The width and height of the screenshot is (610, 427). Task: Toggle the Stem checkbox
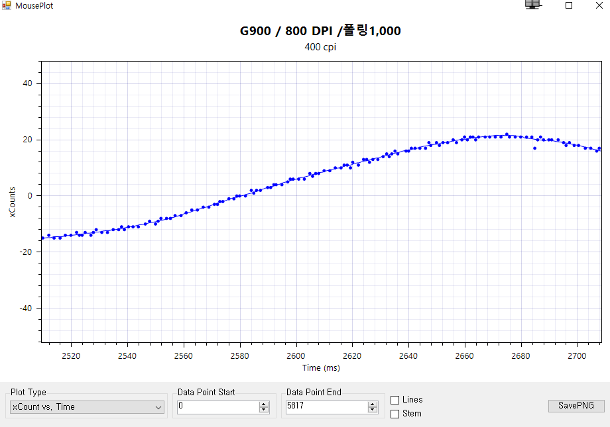click(x=395, y=414)
